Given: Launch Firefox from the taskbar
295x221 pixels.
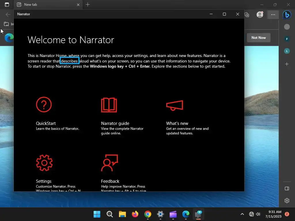Looking at the screenshot, I should click(135, 214).
